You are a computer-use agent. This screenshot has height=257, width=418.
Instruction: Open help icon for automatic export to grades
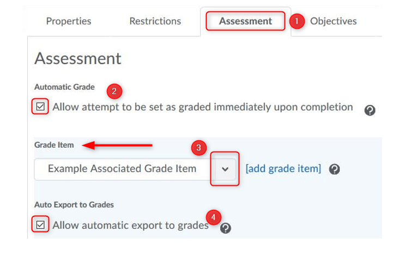[226, 228]
